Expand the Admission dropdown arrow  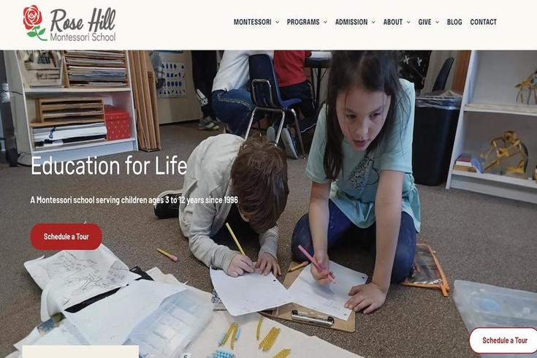pyautogui.click(x=373, y=22)
